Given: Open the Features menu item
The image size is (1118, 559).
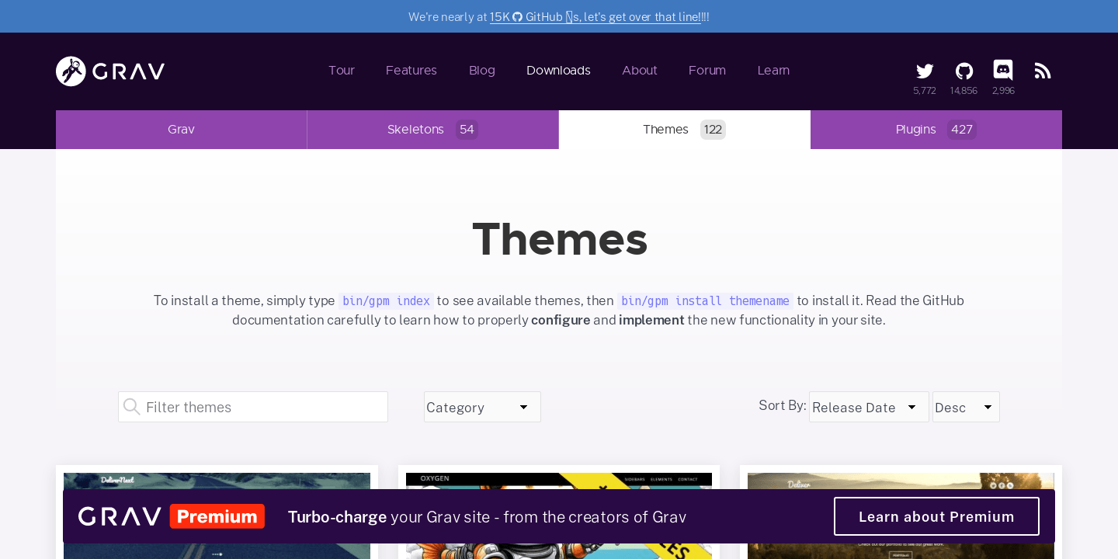Looking at the screenshot, I should coord(411,71).
